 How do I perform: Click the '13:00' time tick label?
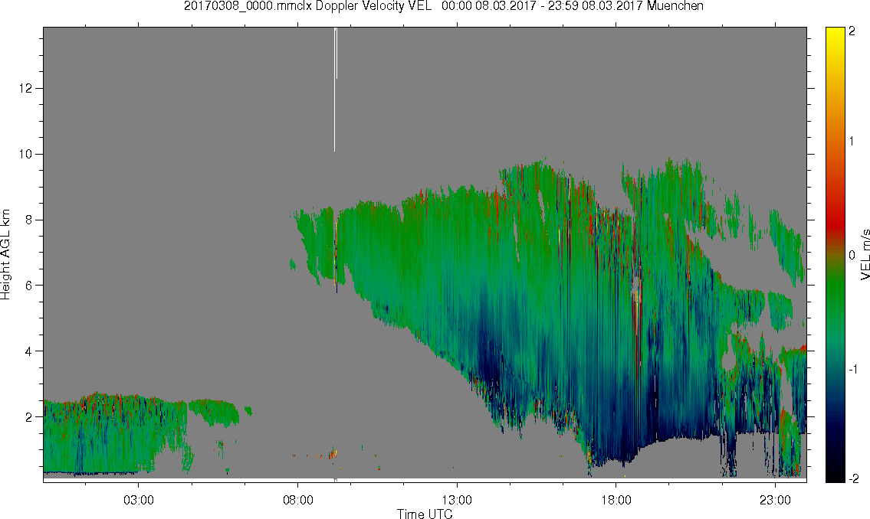pos(457,500)
